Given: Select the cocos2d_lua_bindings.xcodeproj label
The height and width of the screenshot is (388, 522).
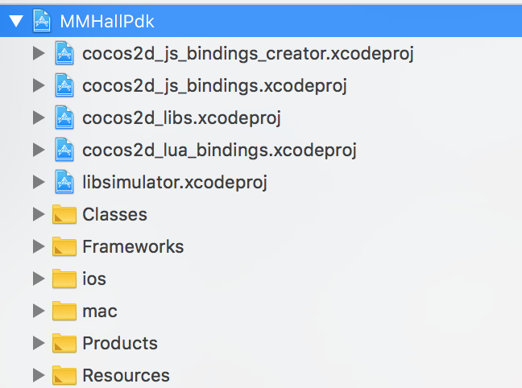Looking at the screenshot, I should (x=219, y=150).
